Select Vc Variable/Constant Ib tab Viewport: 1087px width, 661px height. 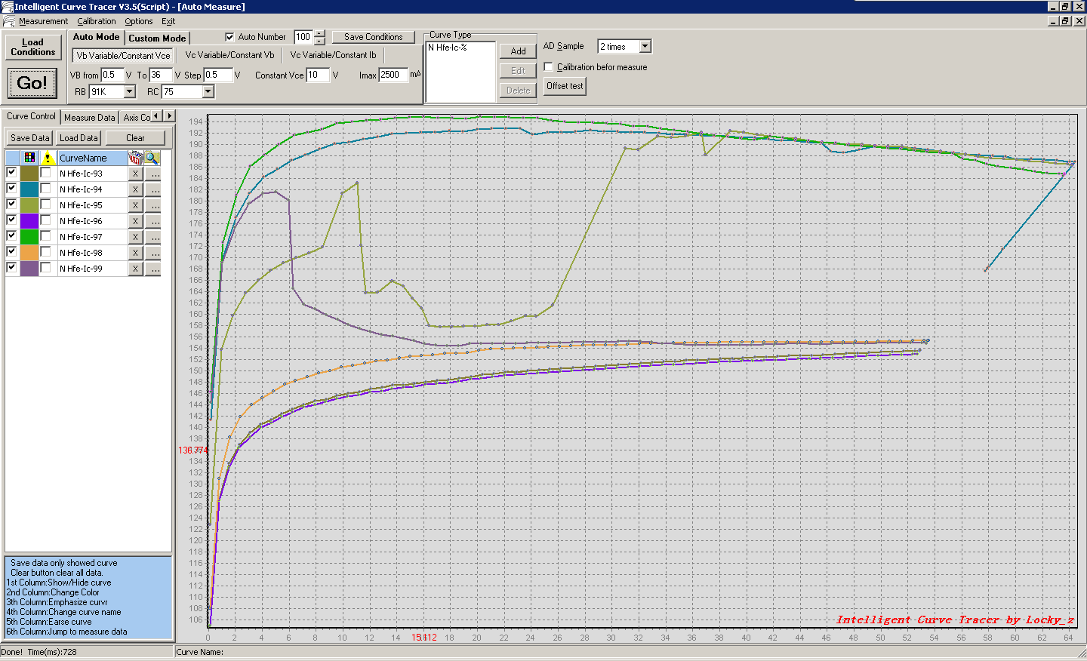click(x=333, y=55)
